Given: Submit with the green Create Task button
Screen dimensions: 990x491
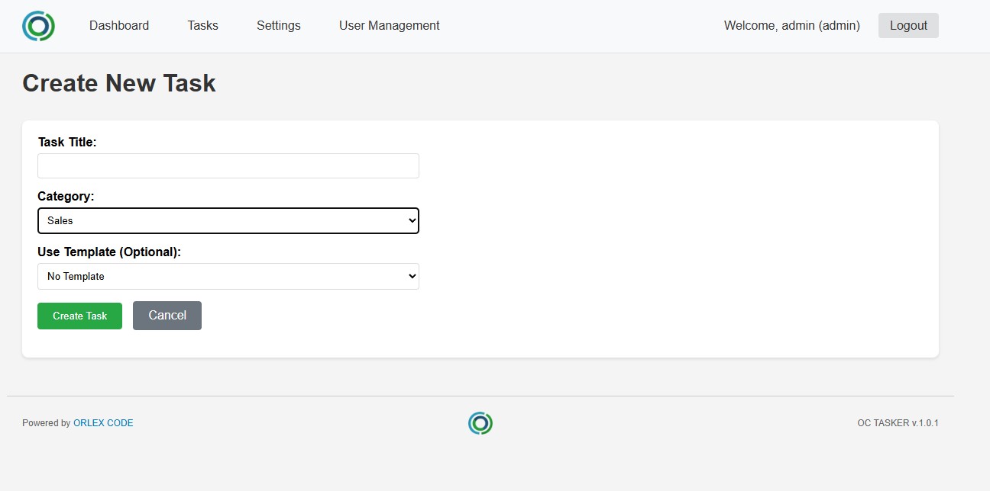Looking at the screenshot, I should (79, 316).
